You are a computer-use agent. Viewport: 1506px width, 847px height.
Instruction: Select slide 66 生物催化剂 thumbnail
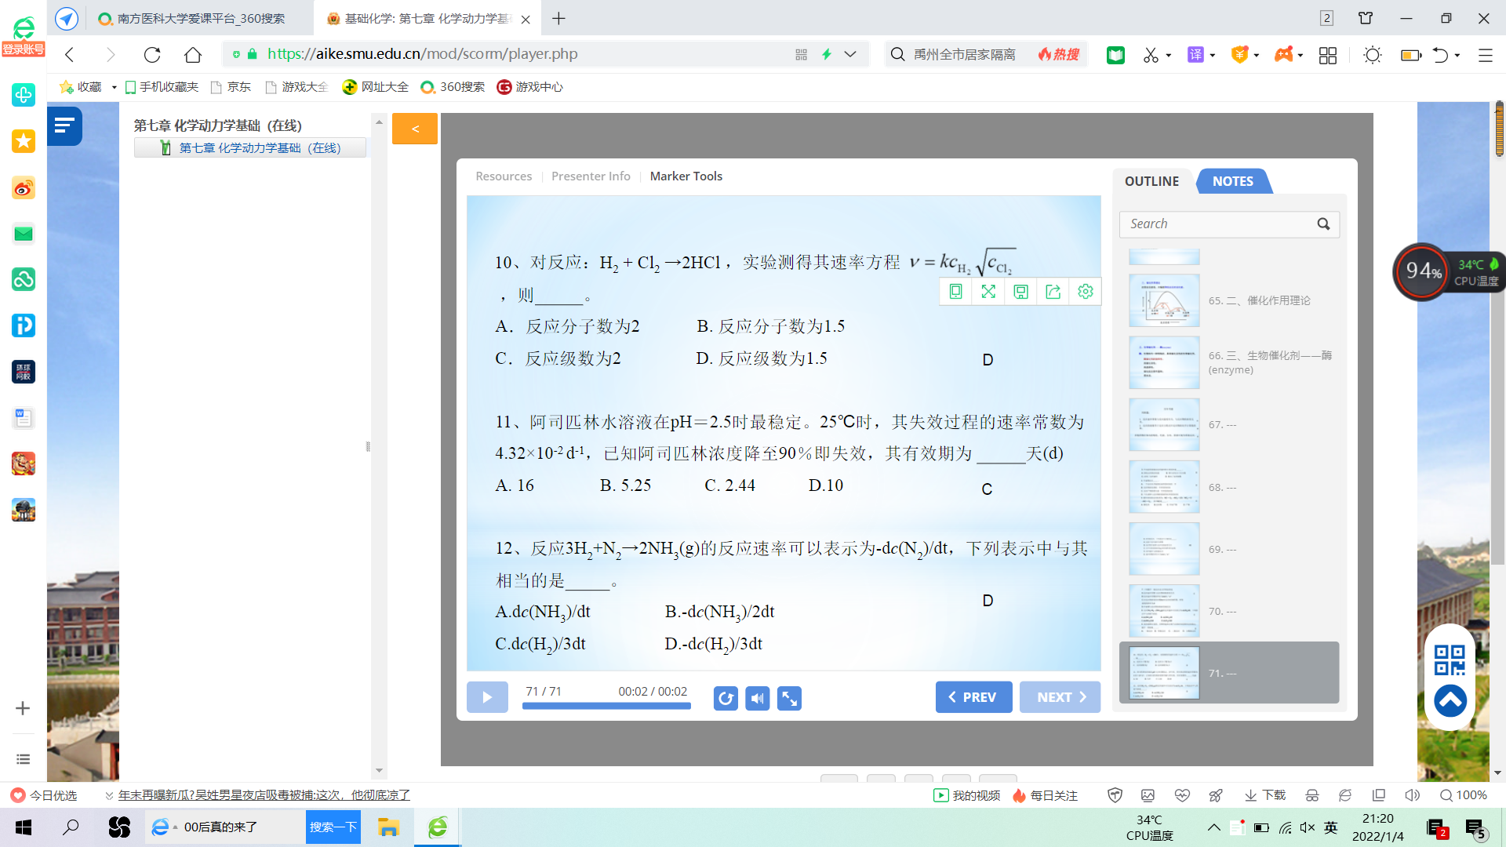(x=1164, y=362)
